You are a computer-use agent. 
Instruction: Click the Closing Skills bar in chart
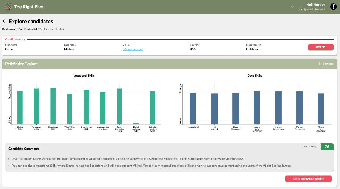20,107
